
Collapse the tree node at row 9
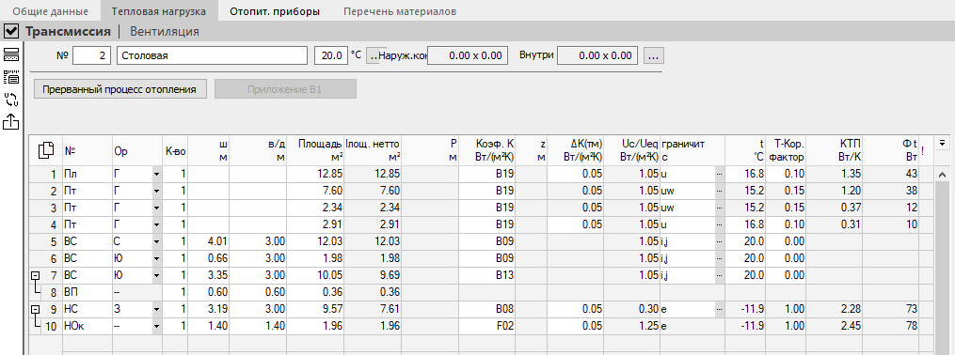tap(36, 309)
